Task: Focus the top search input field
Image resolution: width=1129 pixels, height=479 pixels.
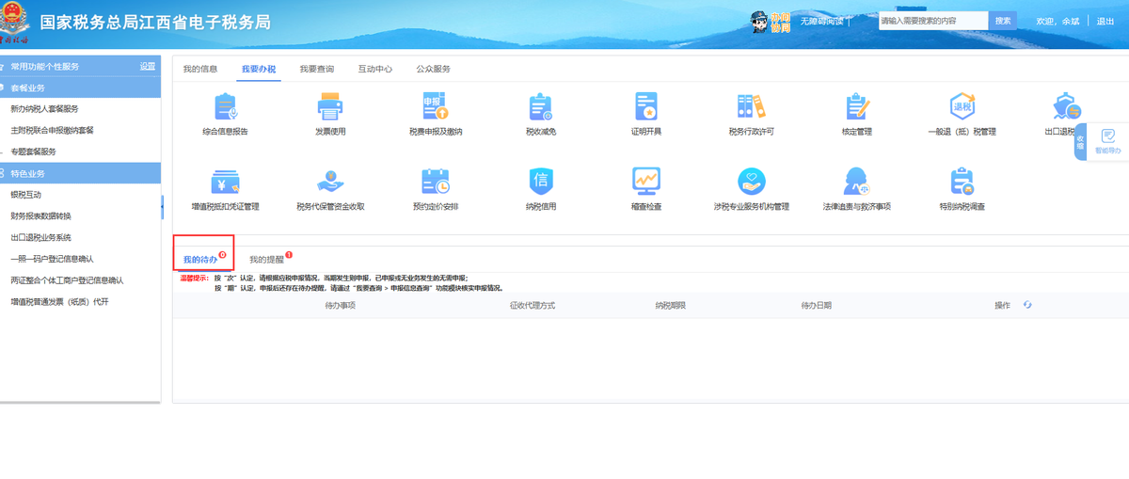Action: pyautogui.click(x=933, y=20)
